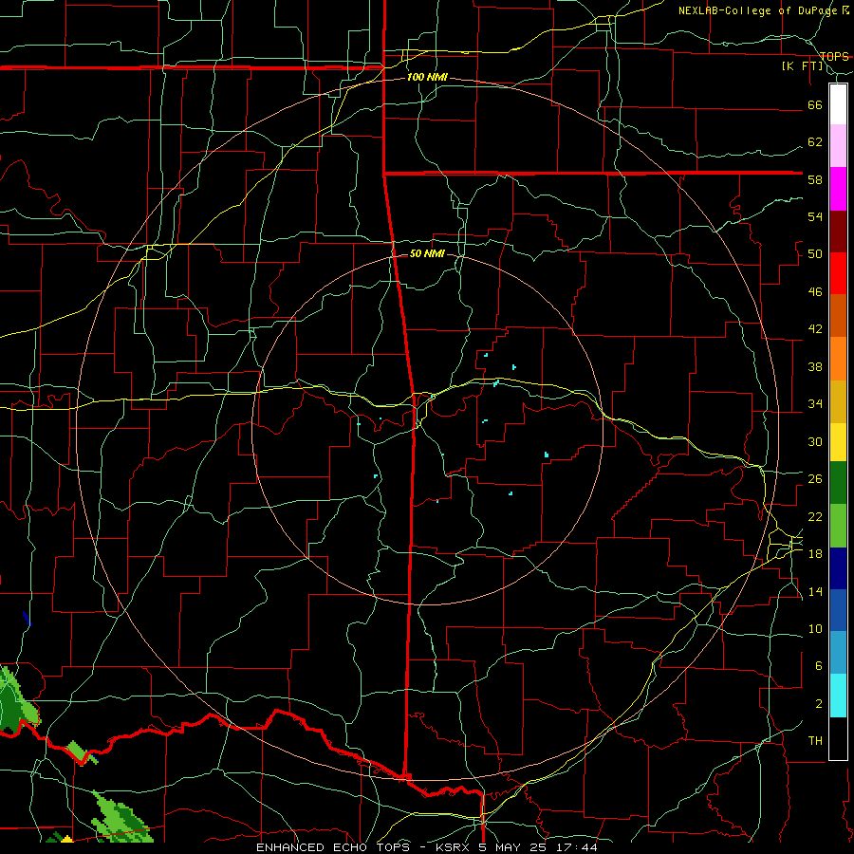Click the legend value 22
The image size is (854, 854).
[815, 516]
